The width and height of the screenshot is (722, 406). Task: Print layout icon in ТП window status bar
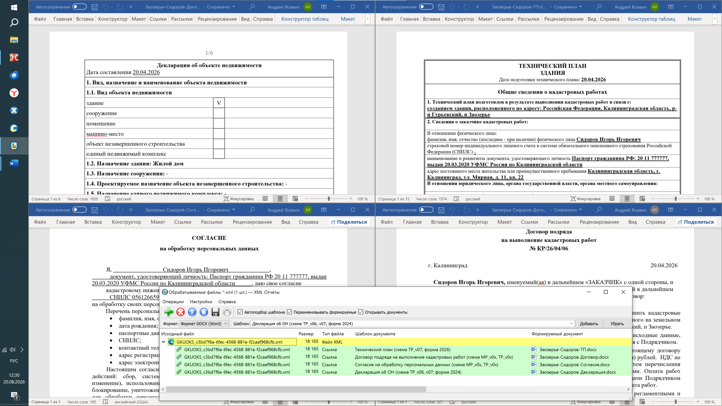pos(627,198)
